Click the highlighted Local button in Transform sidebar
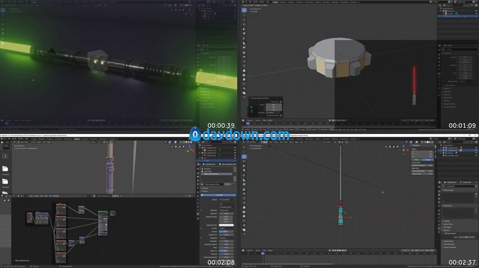The image size is (479, 268). [428, 160]
